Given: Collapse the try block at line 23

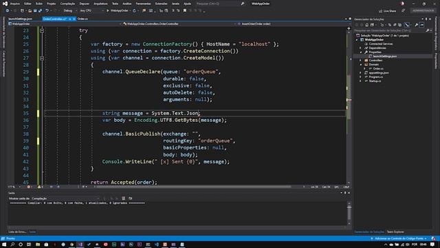Looking at the screenshot, I should tap(42, 30).
